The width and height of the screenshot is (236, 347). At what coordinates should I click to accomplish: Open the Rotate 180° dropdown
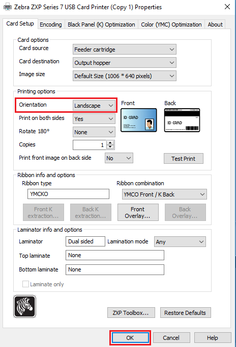tap(94, 132)
